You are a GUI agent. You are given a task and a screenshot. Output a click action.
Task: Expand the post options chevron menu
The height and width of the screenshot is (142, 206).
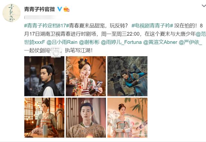tap(204, 6)
